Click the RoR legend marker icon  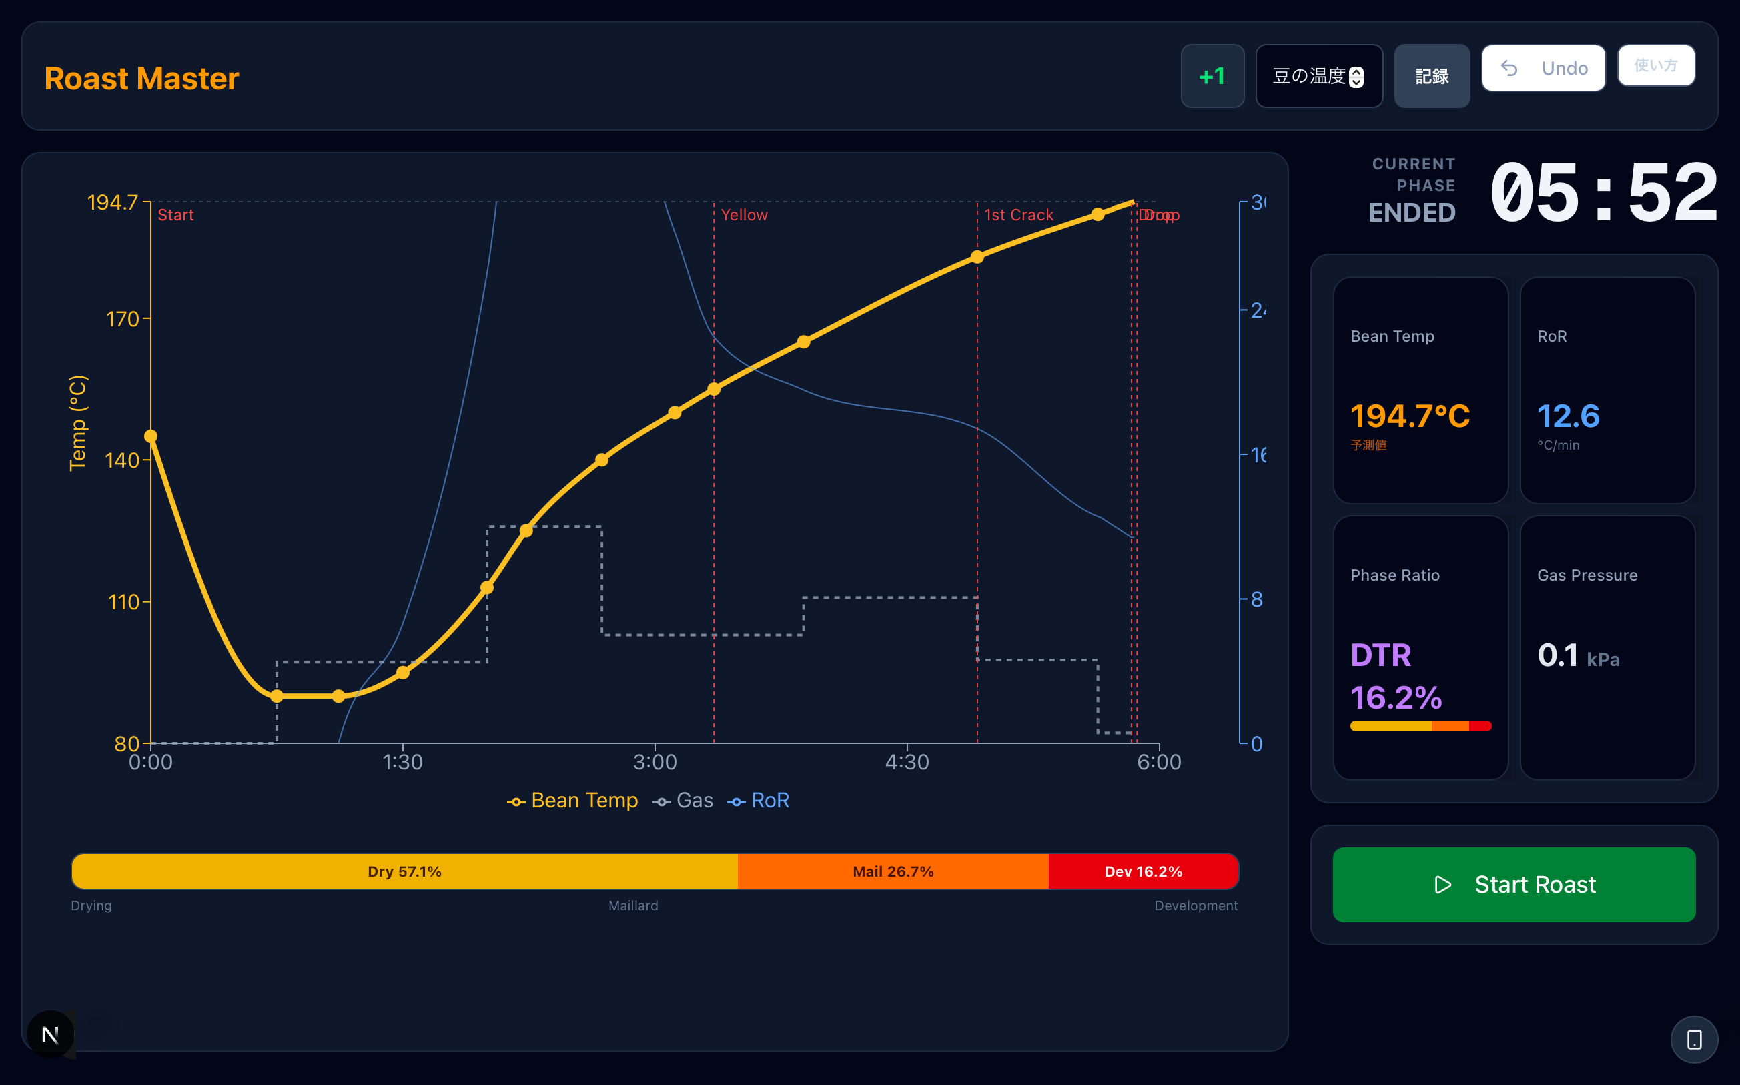point(736,801)
